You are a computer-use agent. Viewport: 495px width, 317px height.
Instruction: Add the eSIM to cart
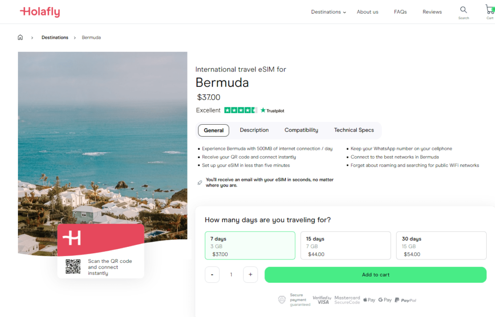(375, 274)
